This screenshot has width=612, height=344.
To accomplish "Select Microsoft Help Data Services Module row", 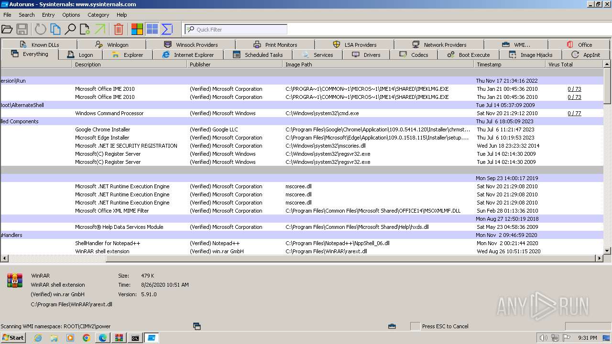I will (x=302, y=227).
